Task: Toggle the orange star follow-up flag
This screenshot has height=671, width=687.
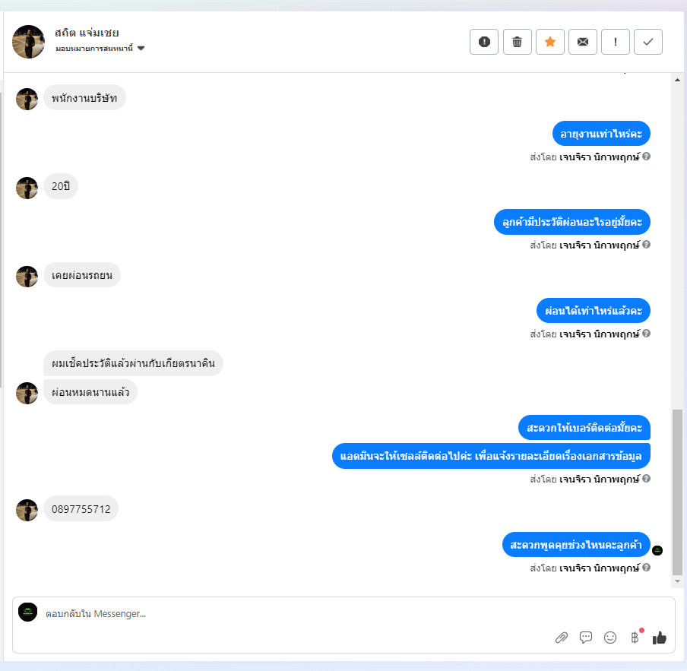Action: 550,42
